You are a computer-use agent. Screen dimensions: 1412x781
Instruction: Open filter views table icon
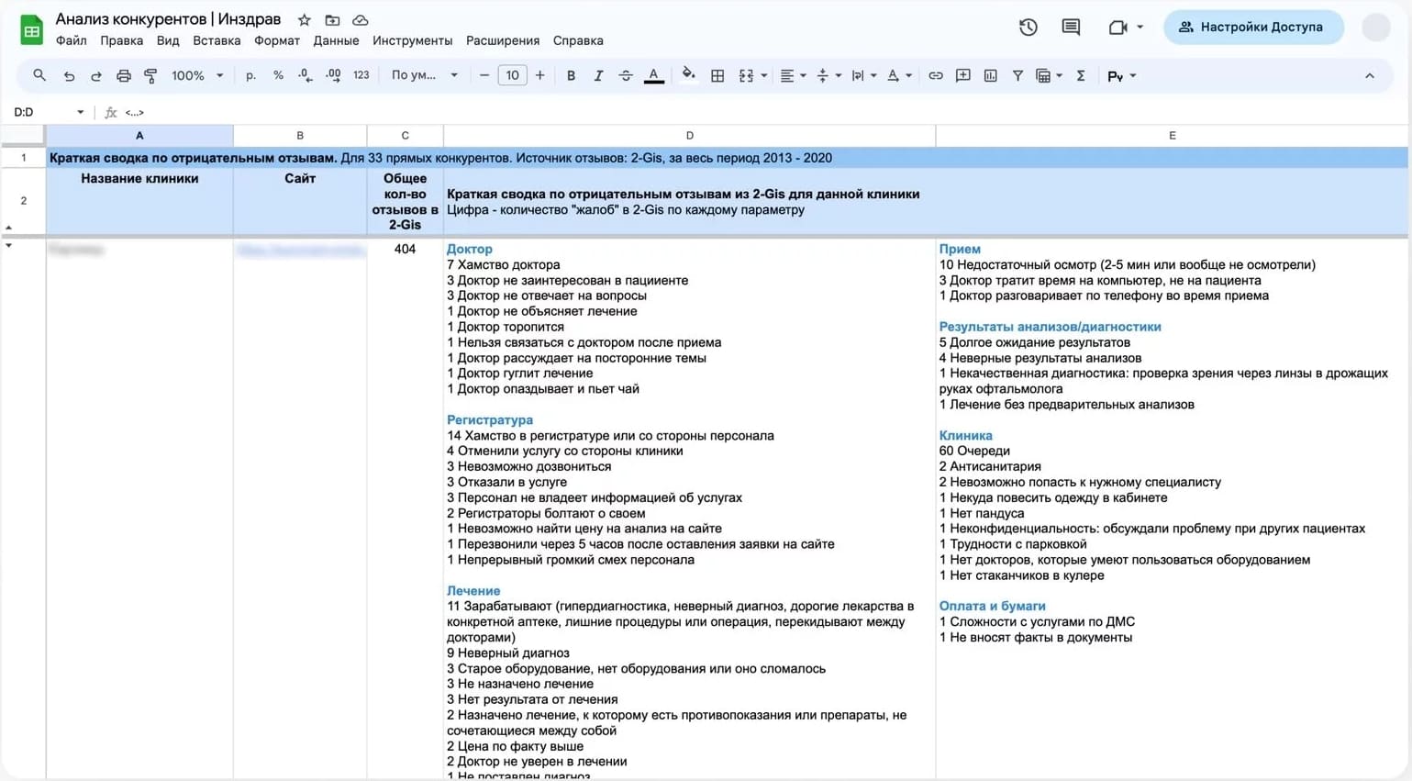click(x=1043, y=76)
